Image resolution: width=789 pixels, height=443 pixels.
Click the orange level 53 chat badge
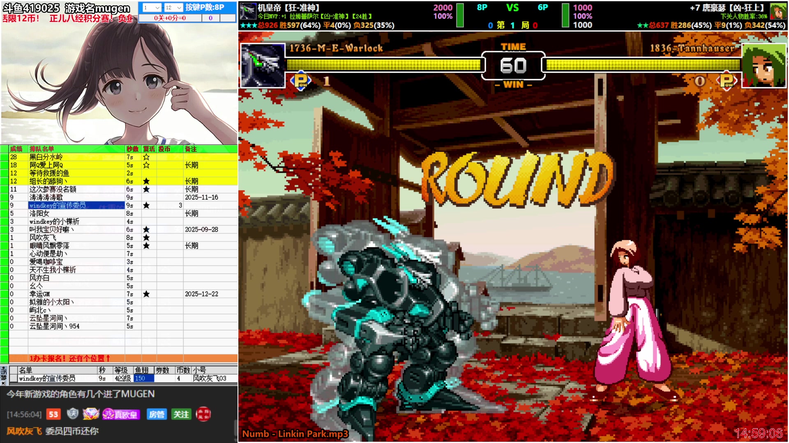(53, 414)
